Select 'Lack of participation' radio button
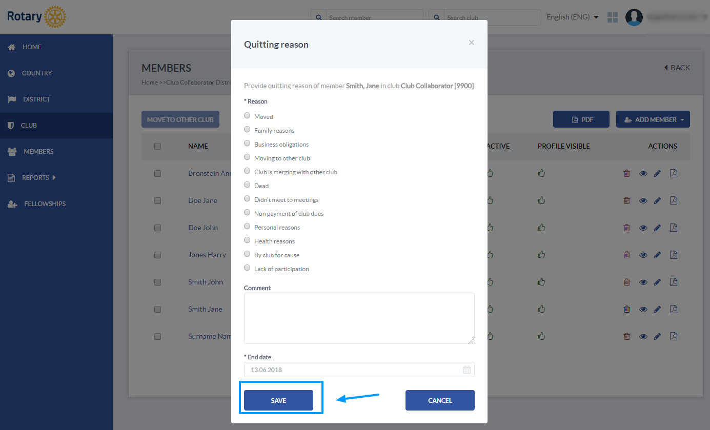This screenshot has height=430, width=710. 247,268
